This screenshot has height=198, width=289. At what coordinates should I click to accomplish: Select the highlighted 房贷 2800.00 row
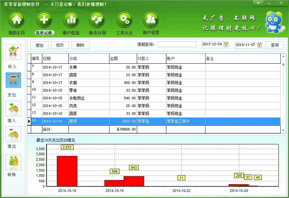point(156,121)
